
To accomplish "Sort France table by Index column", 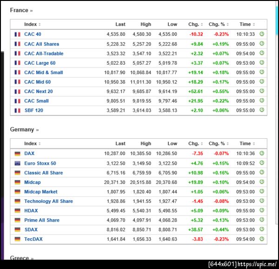I will pyautogui.click(x=32, y=24).
